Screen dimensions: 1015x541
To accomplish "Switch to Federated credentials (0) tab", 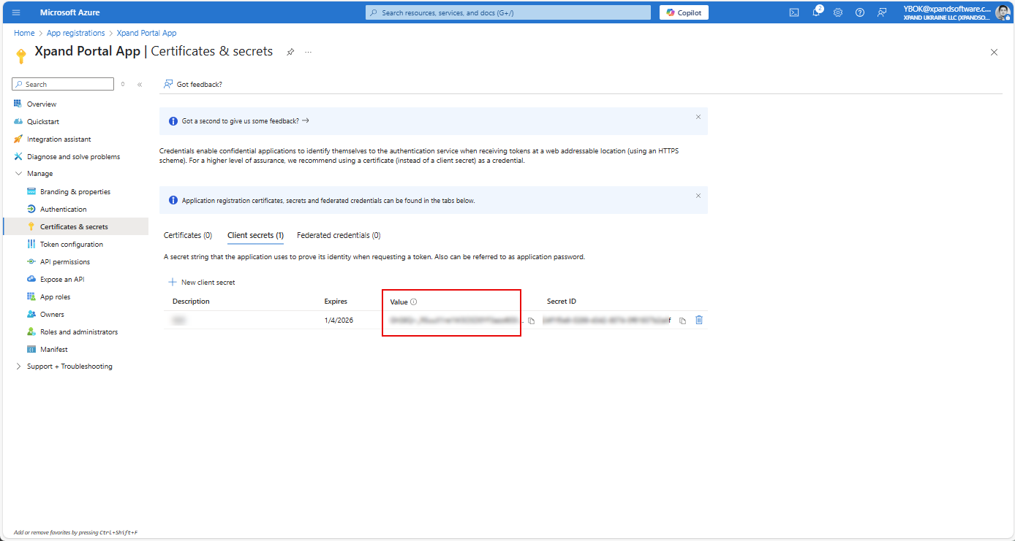I will [339, 235].
